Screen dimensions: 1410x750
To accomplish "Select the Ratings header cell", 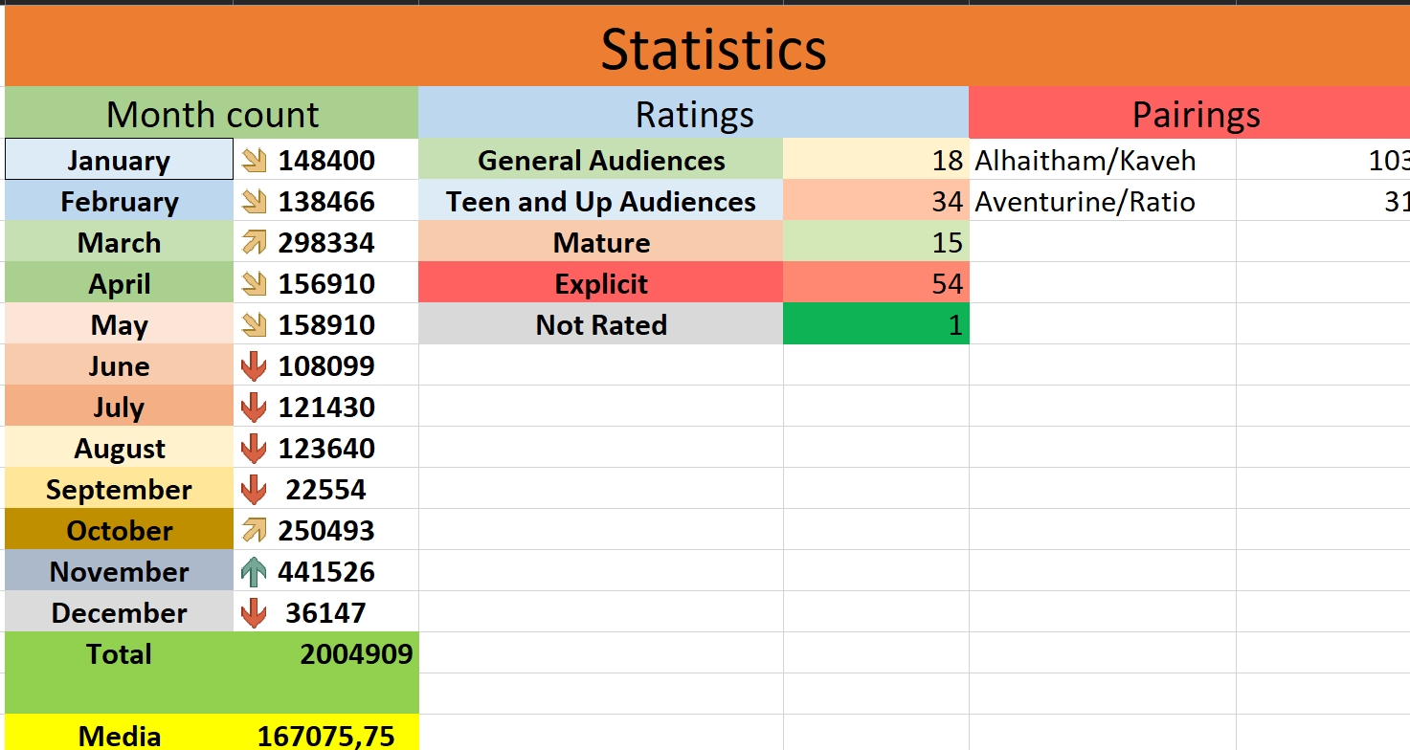I will pos(694,114).
